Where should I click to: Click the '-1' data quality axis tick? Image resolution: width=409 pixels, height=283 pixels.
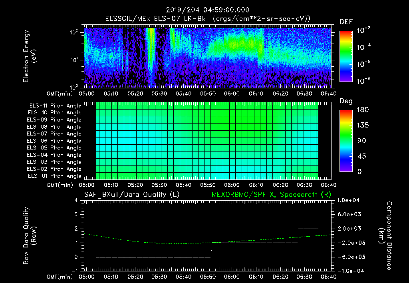point(75,271)
